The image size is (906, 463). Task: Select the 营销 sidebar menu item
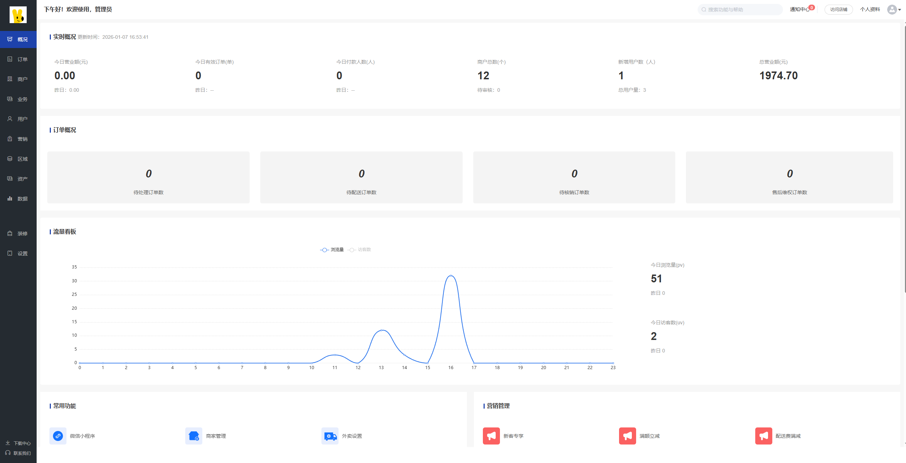click(x=18, y=139)
